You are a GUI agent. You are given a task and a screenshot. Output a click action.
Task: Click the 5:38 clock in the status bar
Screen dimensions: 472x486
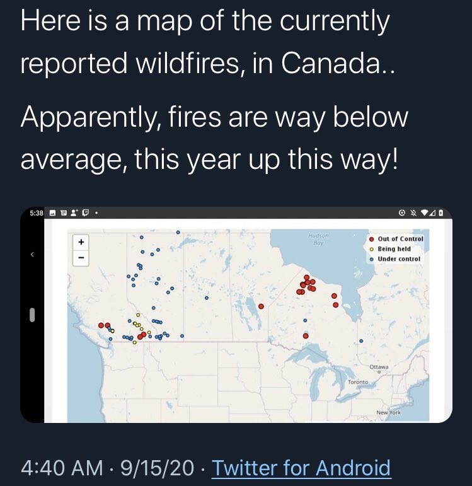[x=37, y=213]
